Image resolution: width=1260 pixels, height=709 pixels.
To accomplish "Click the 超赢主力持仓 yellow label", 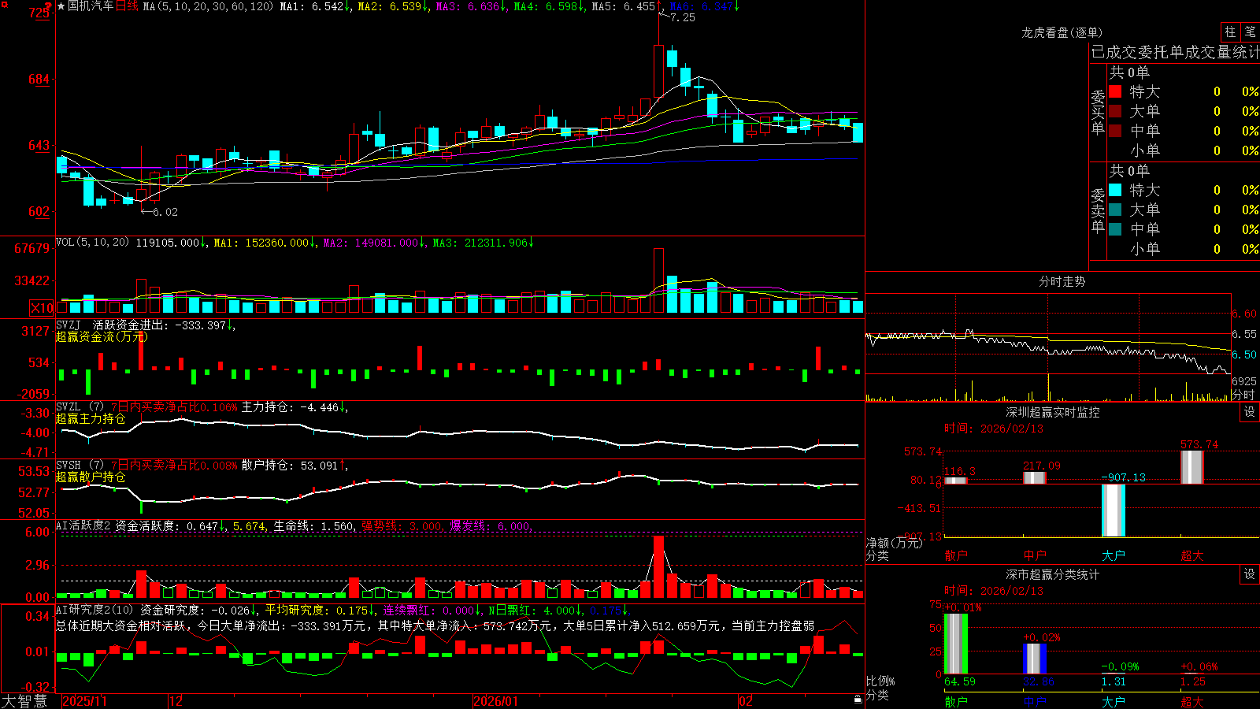I will pyautogui.click(x=91, y=418).
